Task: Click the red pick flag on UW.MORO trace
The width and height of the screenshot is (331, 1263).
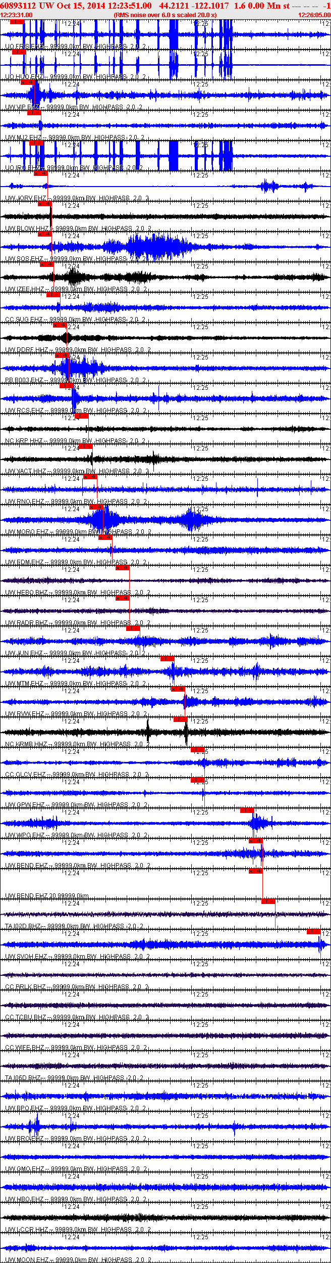Action: [96, 507]
